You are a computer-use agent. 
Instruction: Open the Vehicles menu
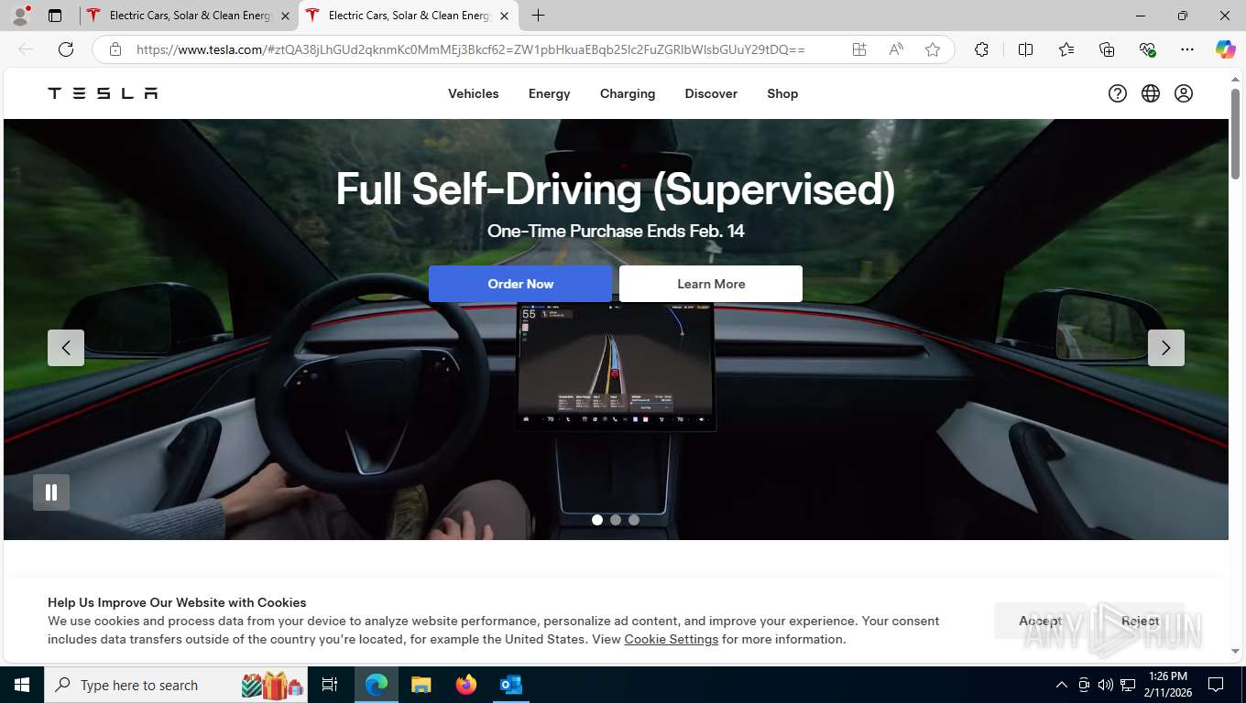point(474,93)
